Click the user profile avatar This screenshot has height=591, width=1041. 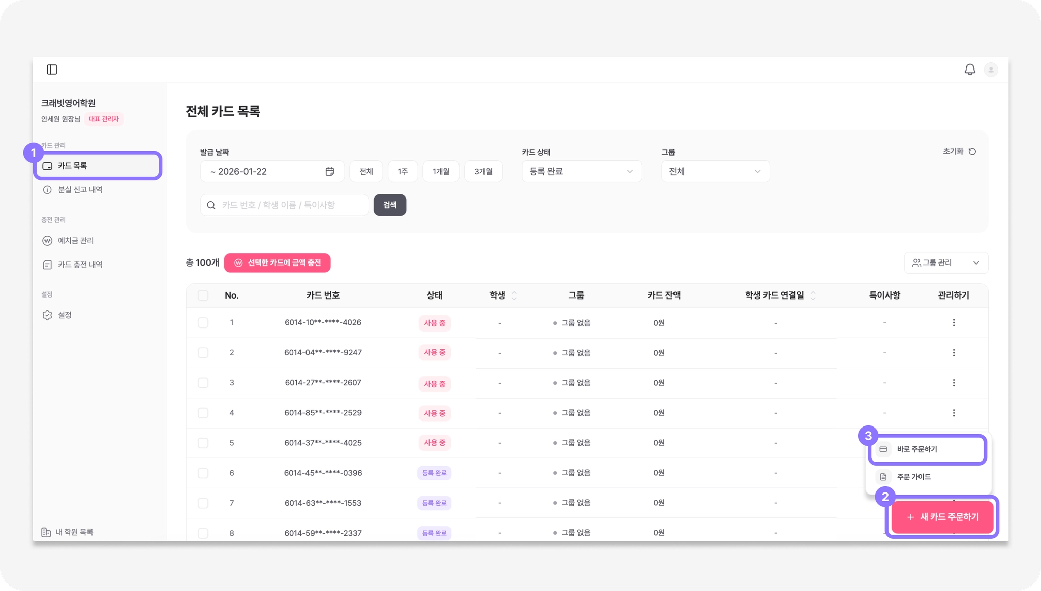click(x=991, y=70)
